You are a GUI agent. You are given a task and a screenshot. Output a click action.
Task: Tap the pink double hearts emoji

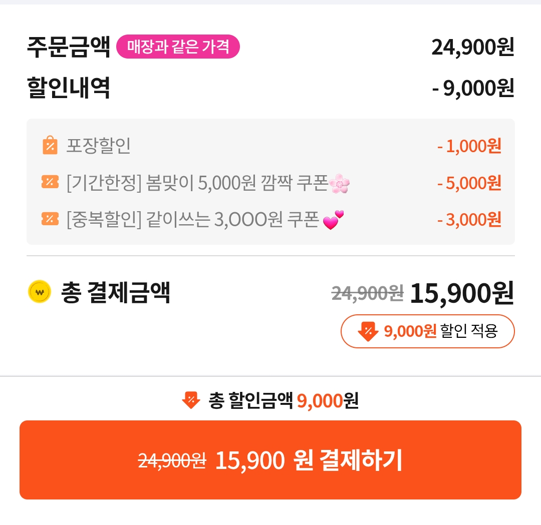coord(333,220)
